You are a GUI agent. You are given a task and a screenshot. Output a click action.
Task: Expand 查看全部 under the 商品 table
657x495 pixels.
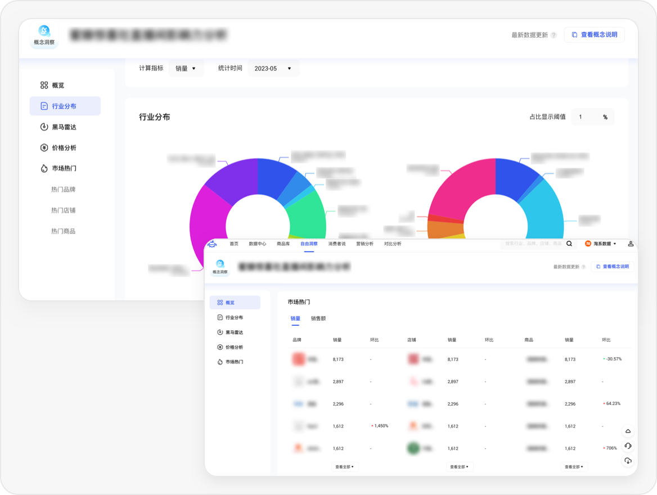point(574,466)
